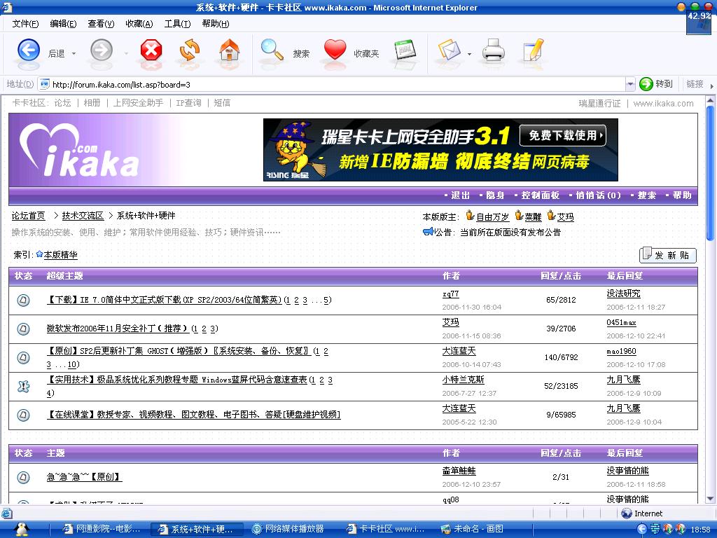Image resolution: width=717 pixels, height=538 pixels.
Task: Click the 论坛首页 breadcrumb link
Action: point(28,216)
